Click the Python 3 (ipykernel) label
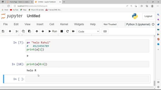 (x=138, y=24)
